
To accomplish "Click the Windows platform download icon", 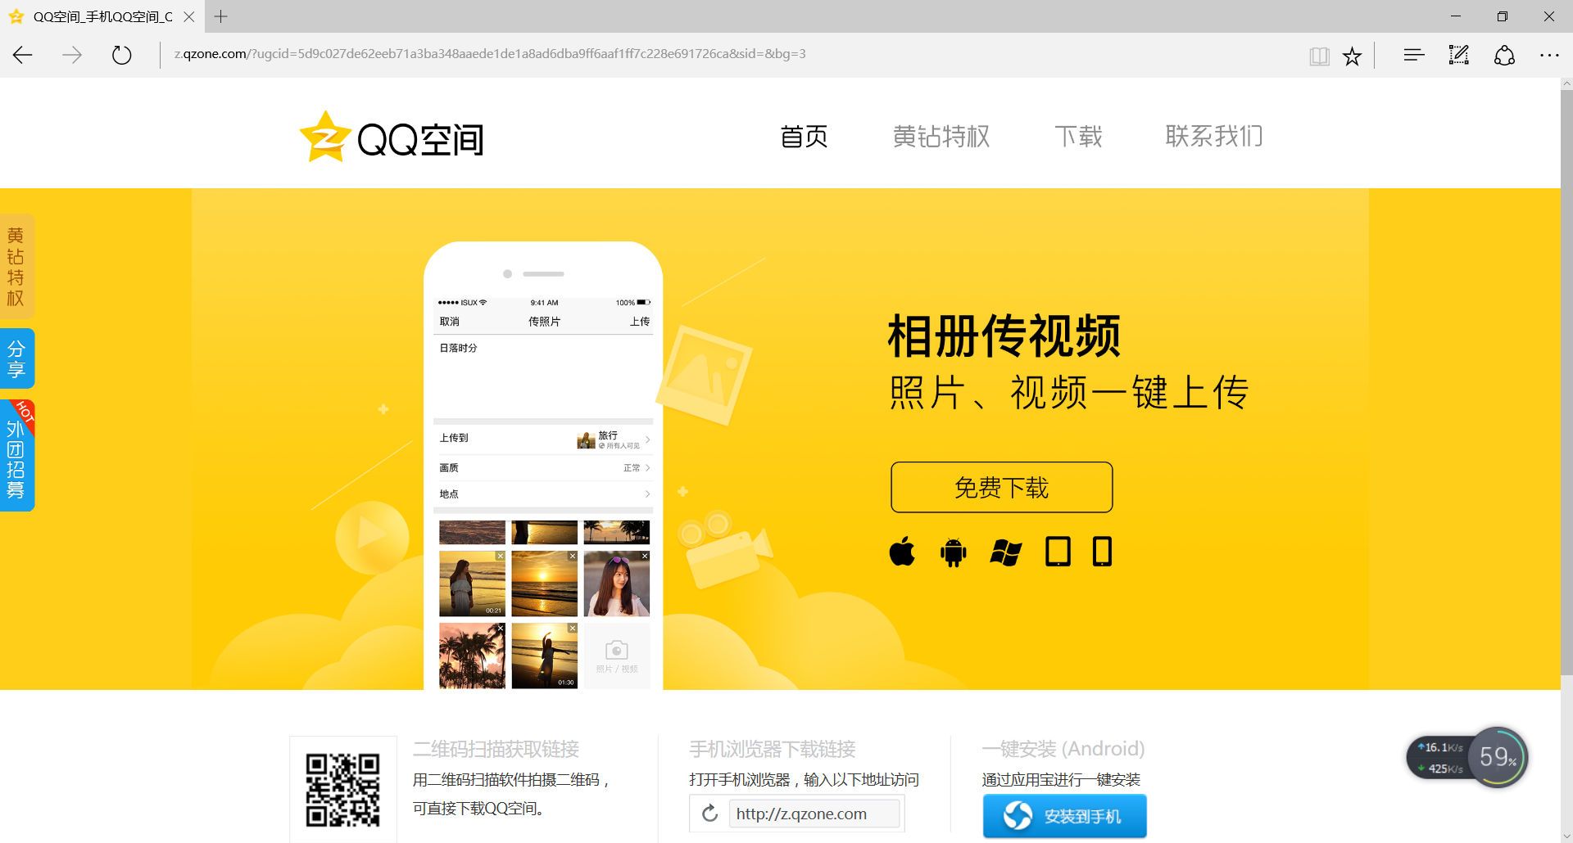I will pyautogui.click(x=1005, y=552).
